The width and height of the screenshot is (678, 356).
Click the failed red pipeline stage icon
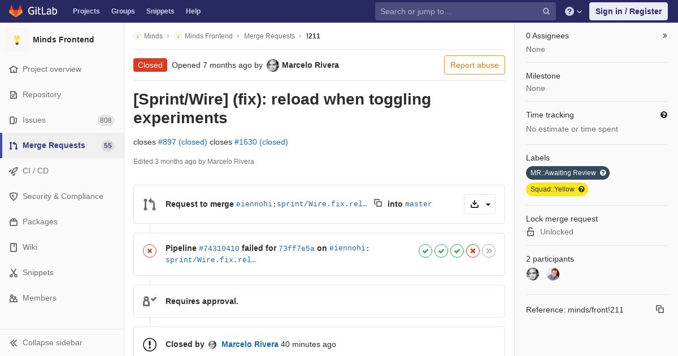coord(473,251)
